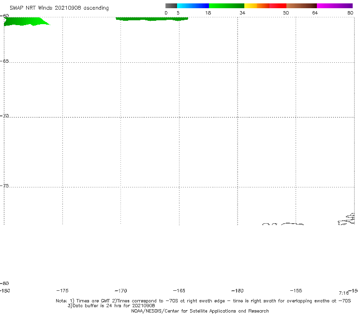Click the longitude label '-170'

click(x=121, y=291)
